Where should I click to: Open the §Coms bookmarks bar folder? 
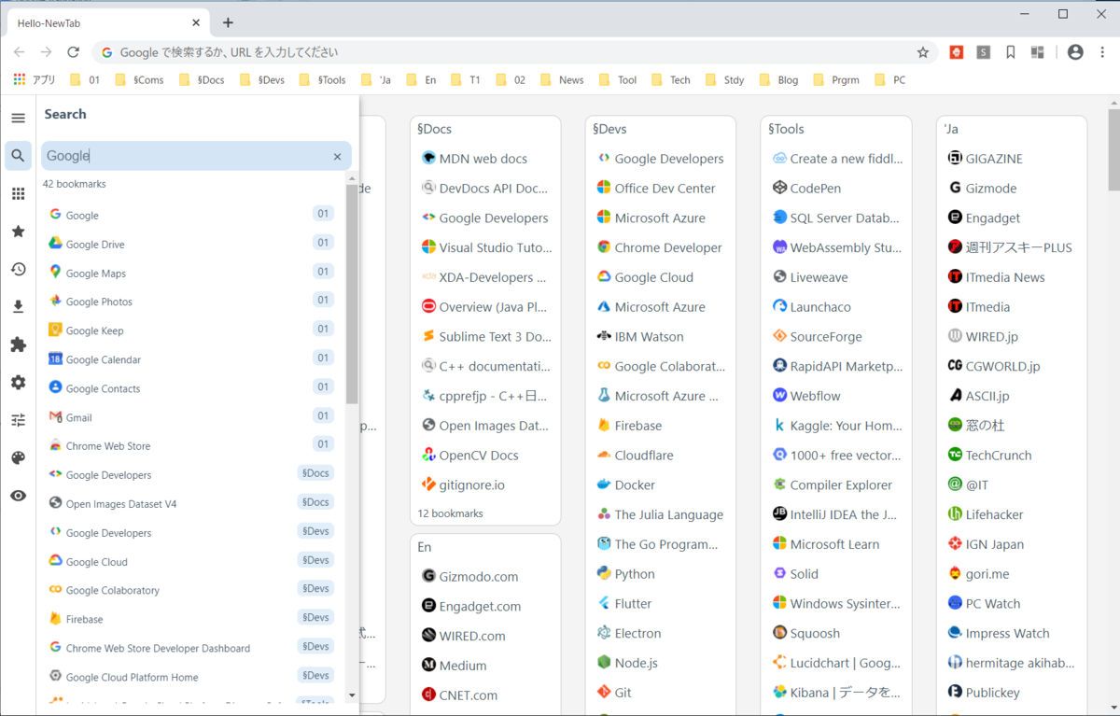point(139,79)
